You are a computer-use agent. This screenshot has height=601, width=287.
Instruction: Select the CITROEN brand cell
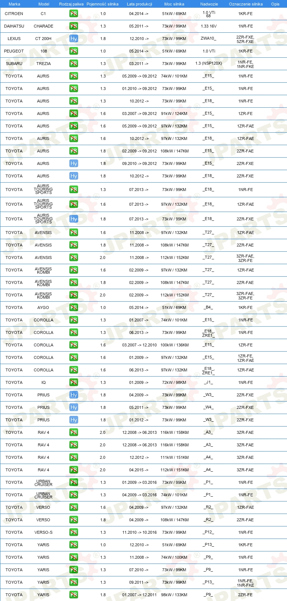click(14, 14)
